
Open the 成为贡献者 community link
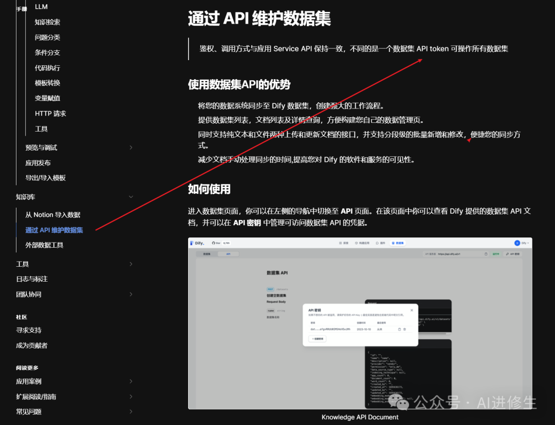pyautogui.click(x=31, y=345)
